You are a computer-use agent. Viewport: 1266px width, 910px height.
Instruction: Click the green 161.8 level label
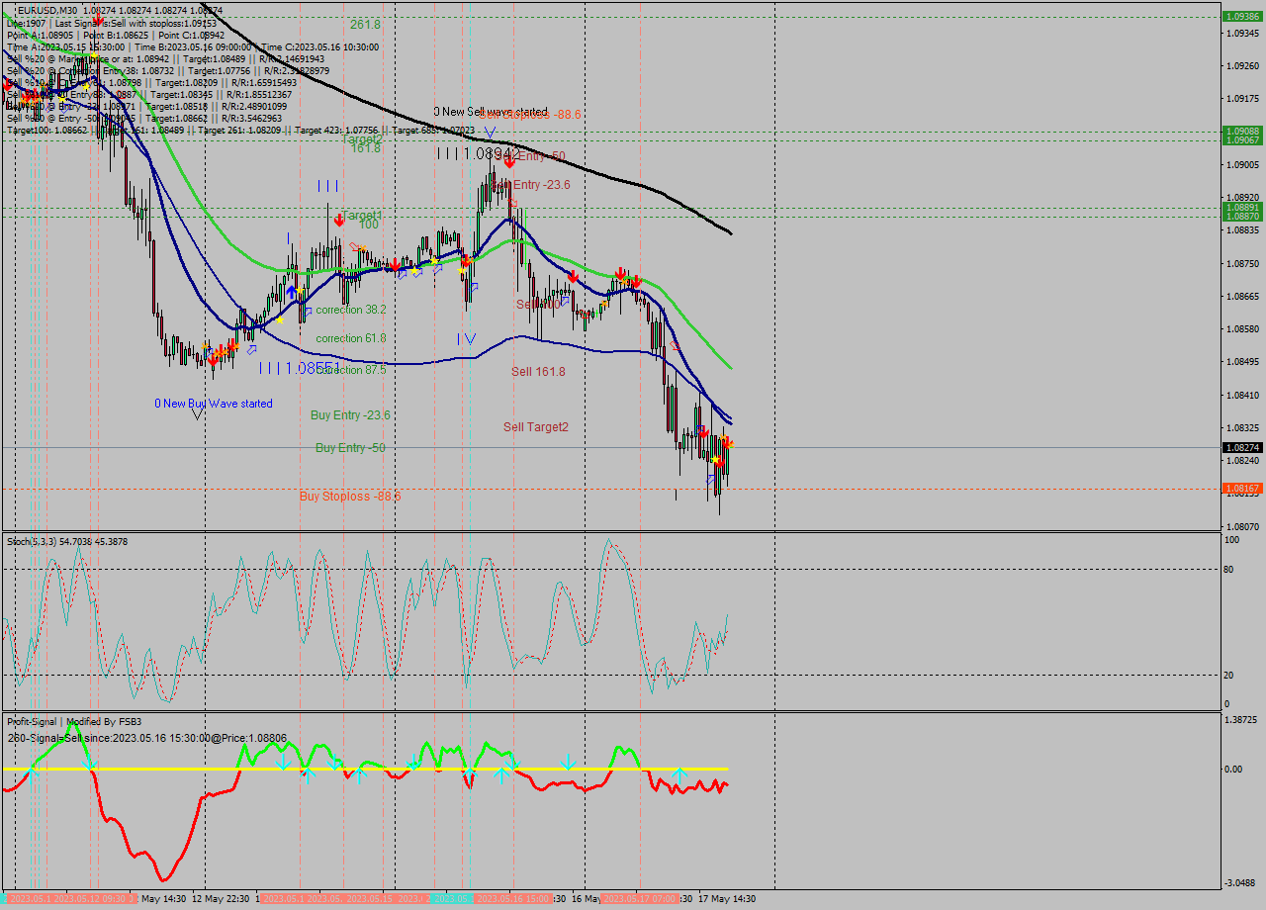point(365,147)
